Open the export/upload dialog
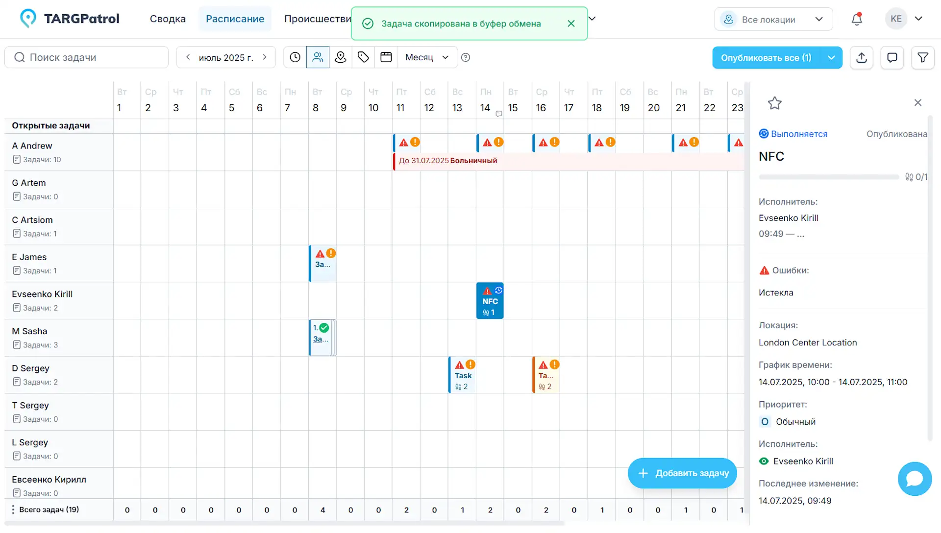This screenshot has height=533, width=941. [x=862, y=57]
